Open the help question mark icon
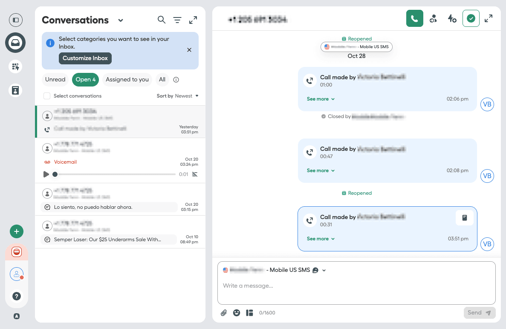This screenshot has width=506, height=329. [x=17, y=296]
